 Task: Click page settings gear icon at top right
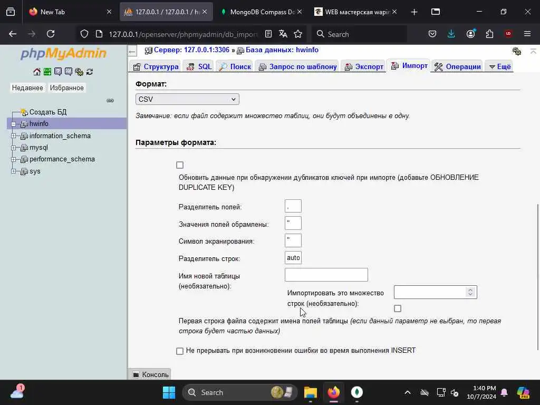pos(517,51)
